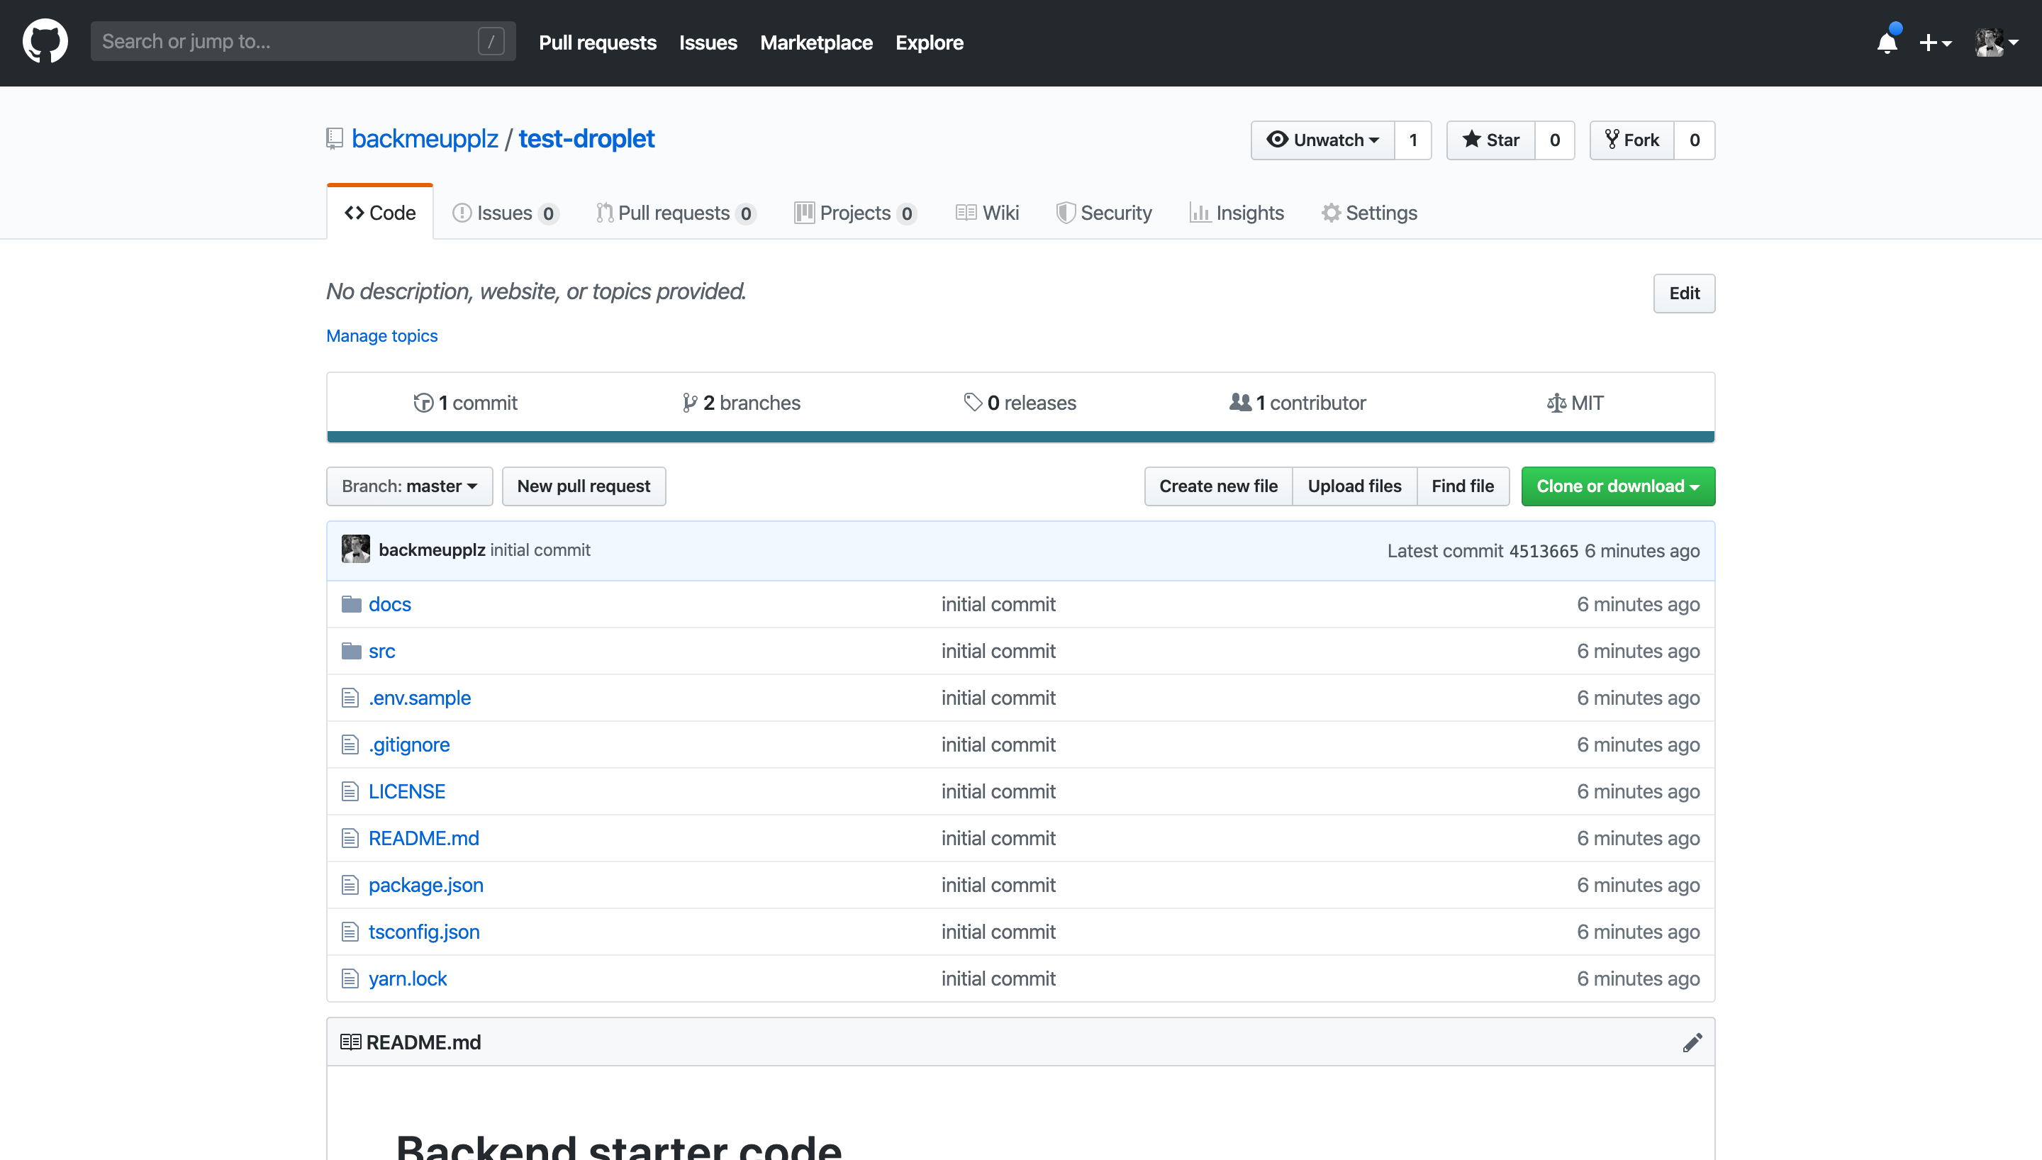Open commit hash 4513665

(x=1544, y=550)
